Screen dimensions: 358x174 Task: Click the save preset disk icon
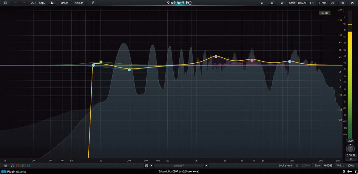(146, 165)
